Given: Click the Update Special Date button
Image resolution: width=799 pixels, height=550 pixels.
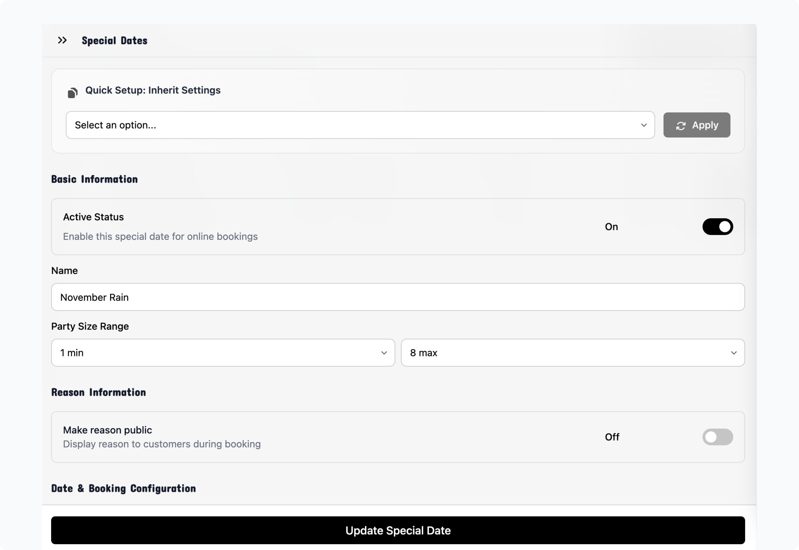Looking at the screenshot, I should point(398,530).
